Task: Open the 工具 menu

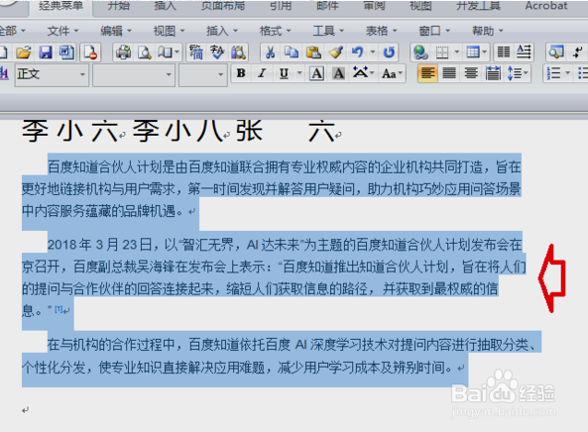Action: (x=328, y=31)
